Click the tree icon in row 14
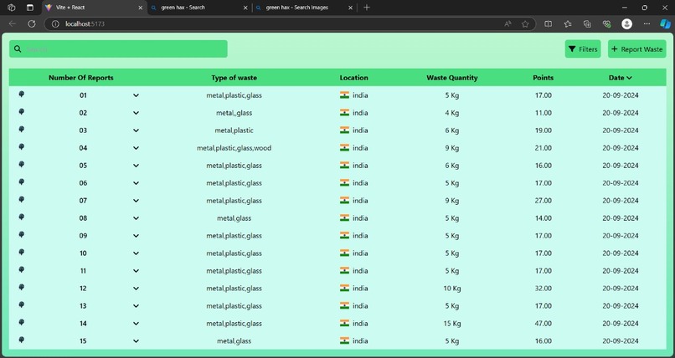 tap(22, 322)
